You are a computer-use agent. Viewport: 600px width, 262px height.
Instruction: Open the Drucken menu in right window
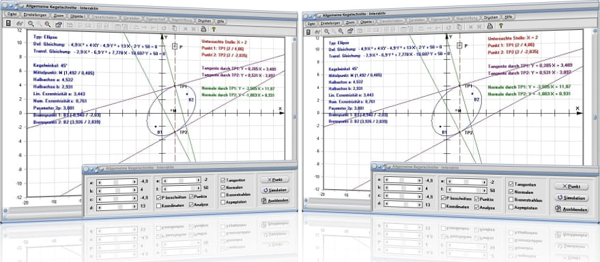[491, 18]
